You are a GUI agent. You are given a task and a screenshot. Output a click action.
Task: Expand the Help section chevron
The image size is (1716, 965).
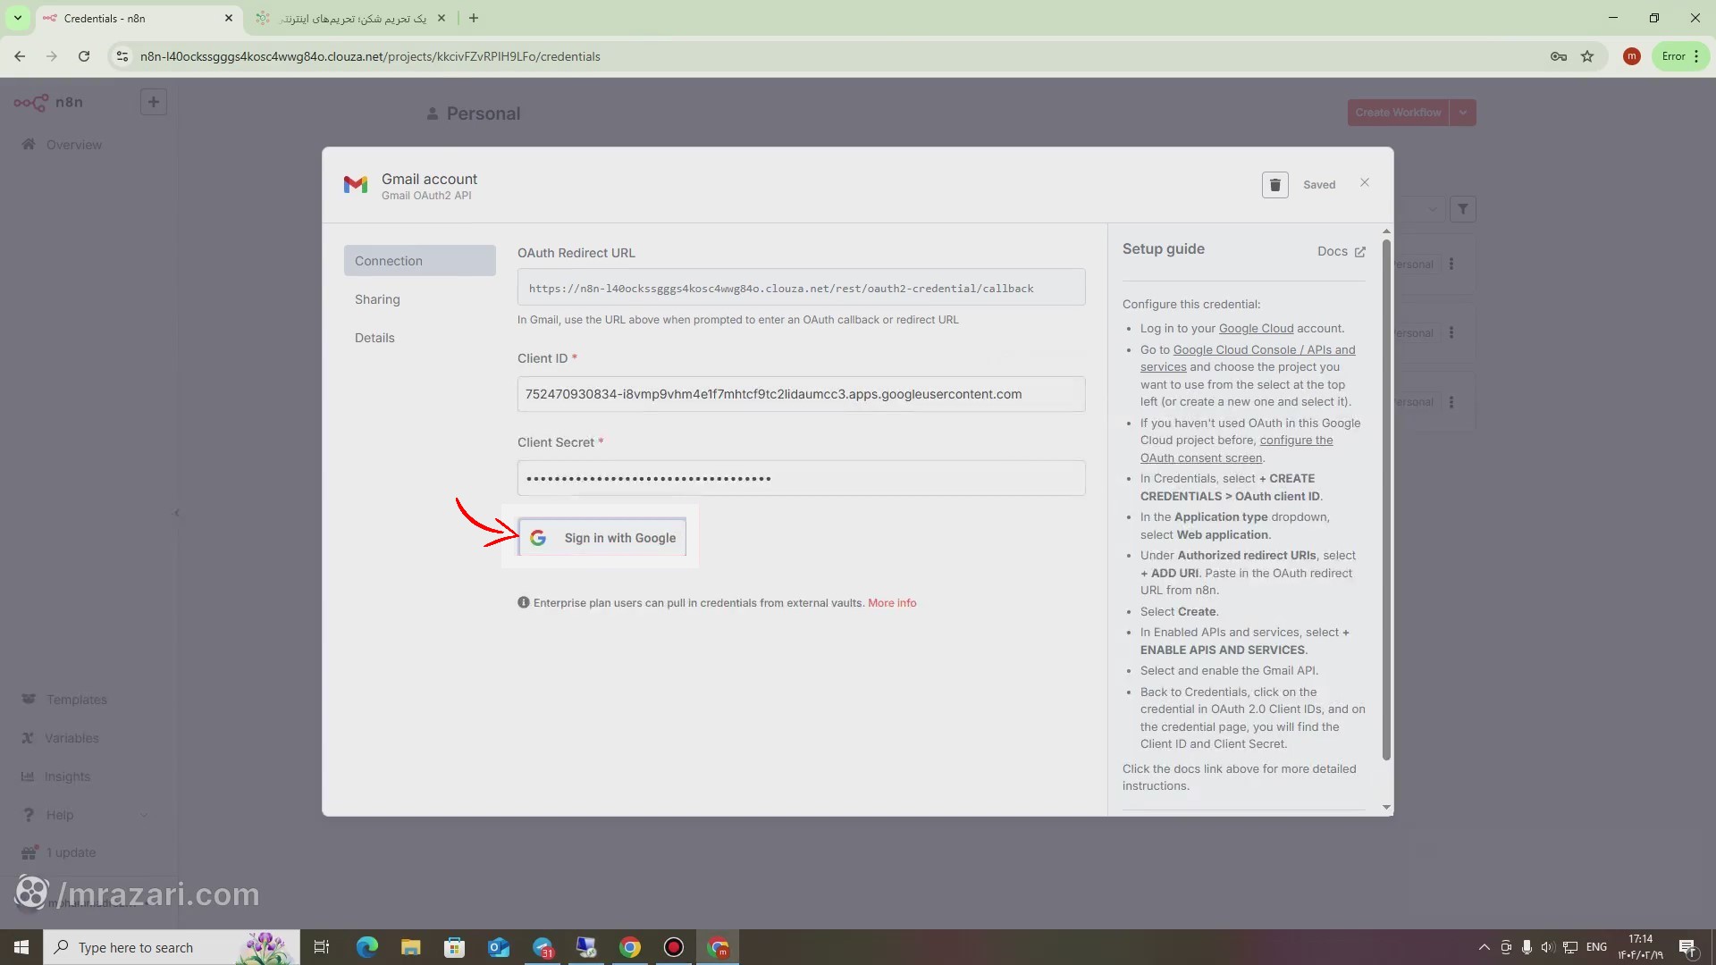(x=145, y=815)
